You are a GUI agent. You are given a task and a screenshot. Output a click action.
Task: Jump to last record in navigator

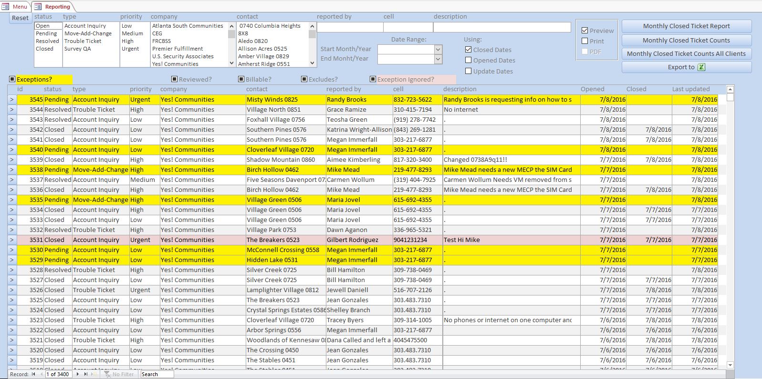click(86, 374)
